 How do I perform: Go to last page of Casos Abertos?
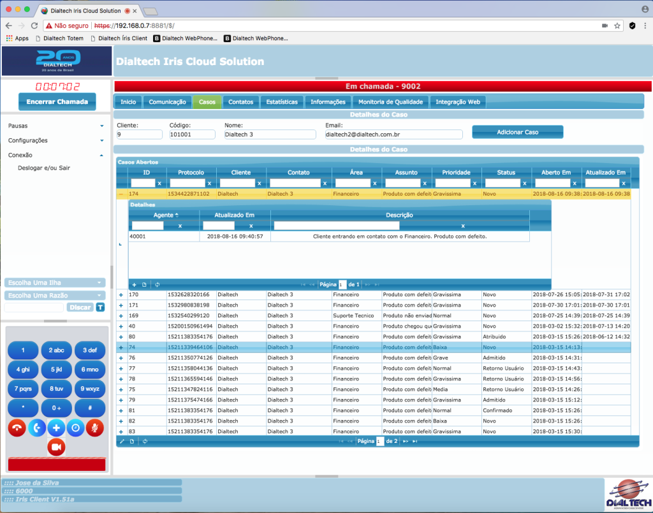[x=415, y=441]
